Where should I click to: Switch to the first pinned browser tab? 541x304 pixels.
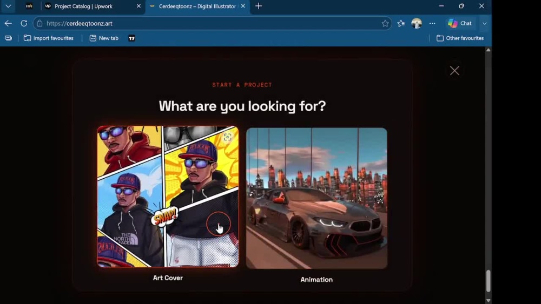(x=29, y=6)
